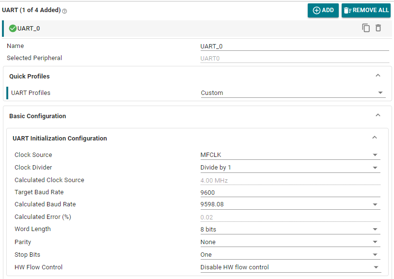Image resolution: width=394 pixels, height=279 pixels.
Task: Click the Target Baud Rate field
Action: (x=290, y=193)
